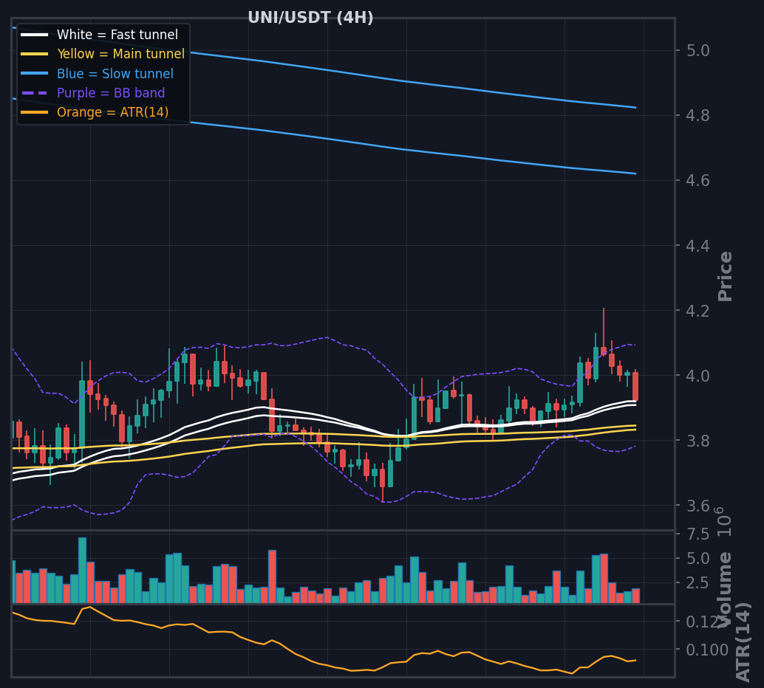
Task: Click the 5.0 price axis label
Action: [x=698, y=51]
